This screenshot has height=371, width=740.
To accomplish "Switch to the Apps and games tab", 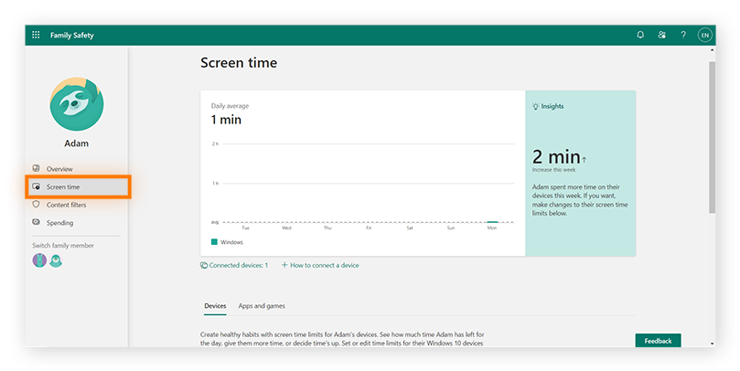I will pos(262,306).
